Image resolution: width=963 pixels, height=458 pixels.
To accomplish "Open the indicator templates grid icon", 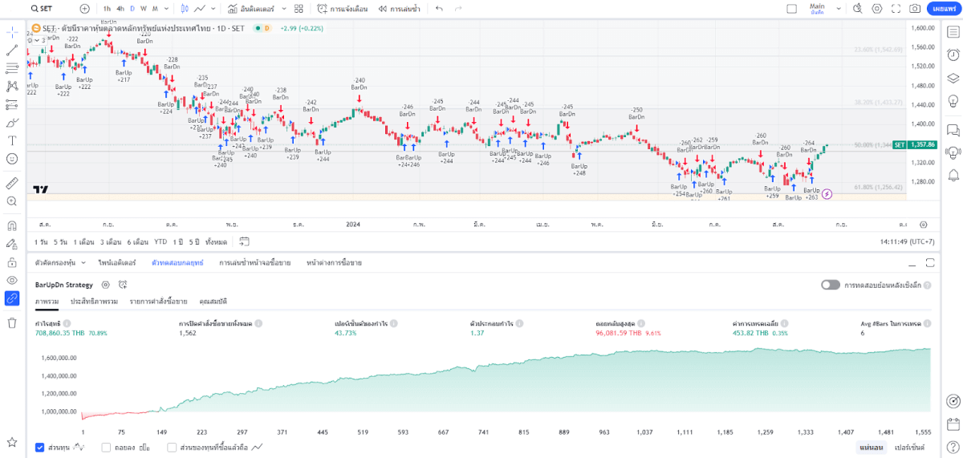I will point(299,9).
